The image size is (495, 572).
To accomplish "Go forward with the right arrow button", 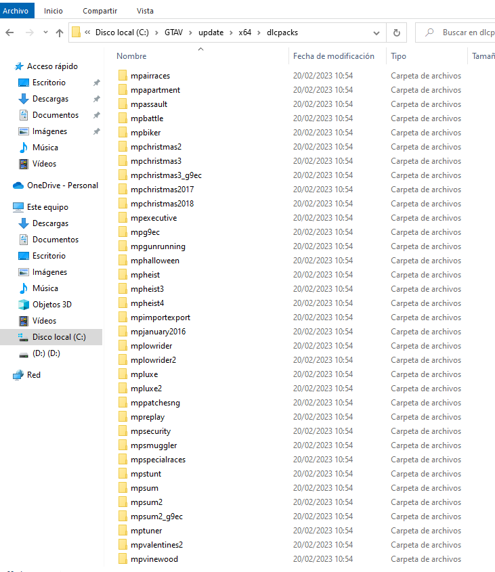I will 30,32.
